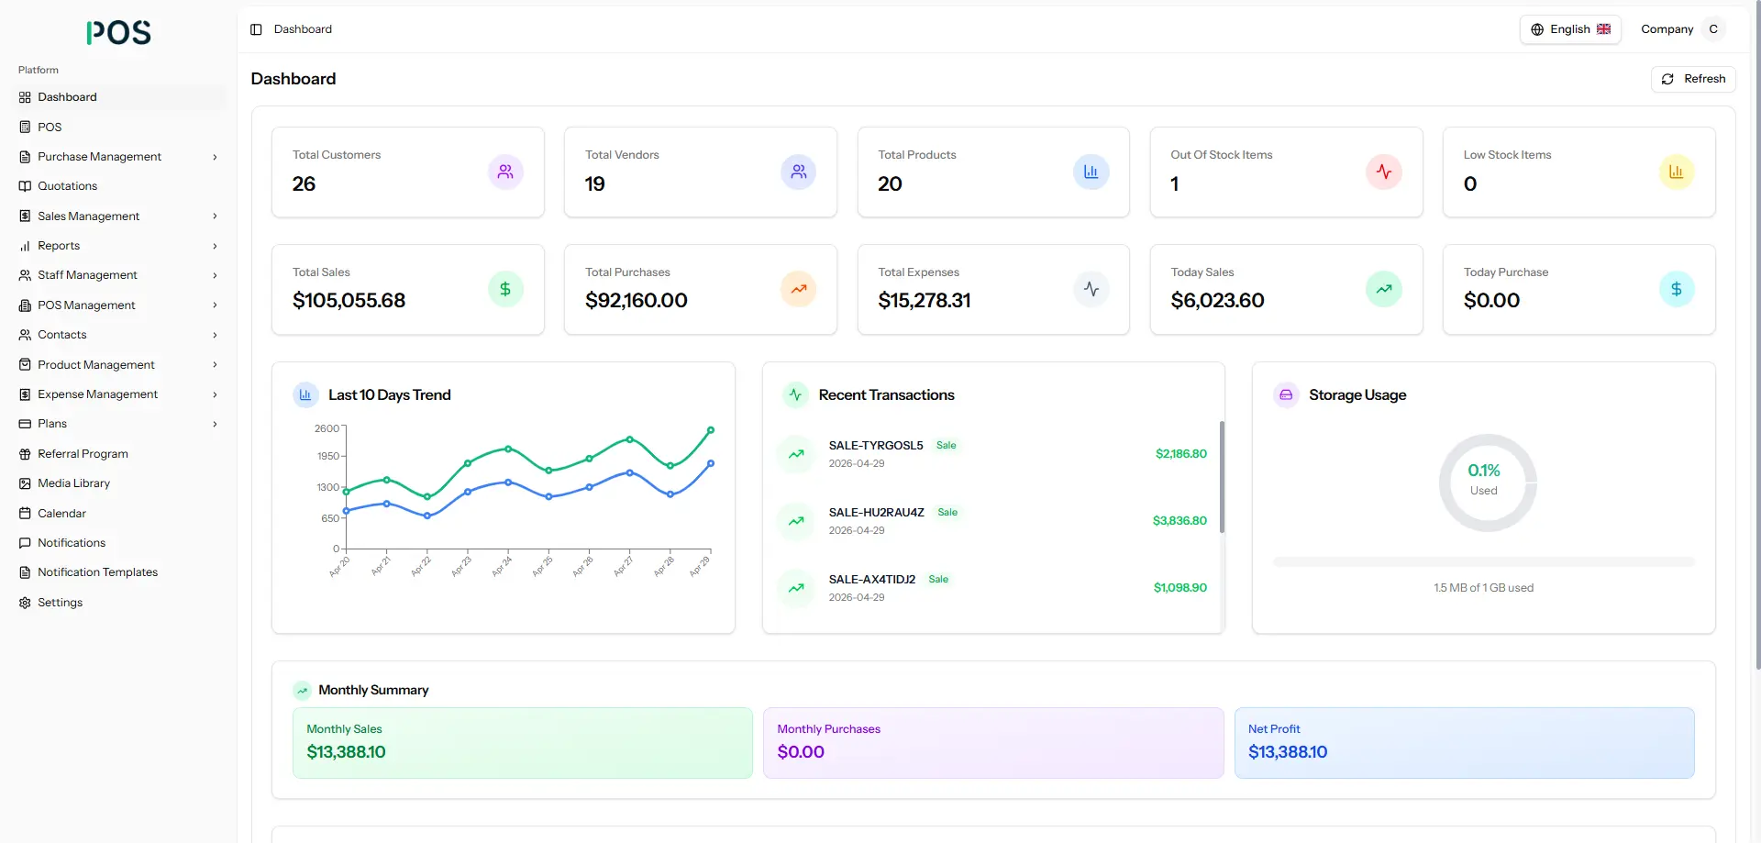The width and height of the screenshot is (1761, 843).
Task: Click the Referral Program gift icon
Action: coord(25,454)
